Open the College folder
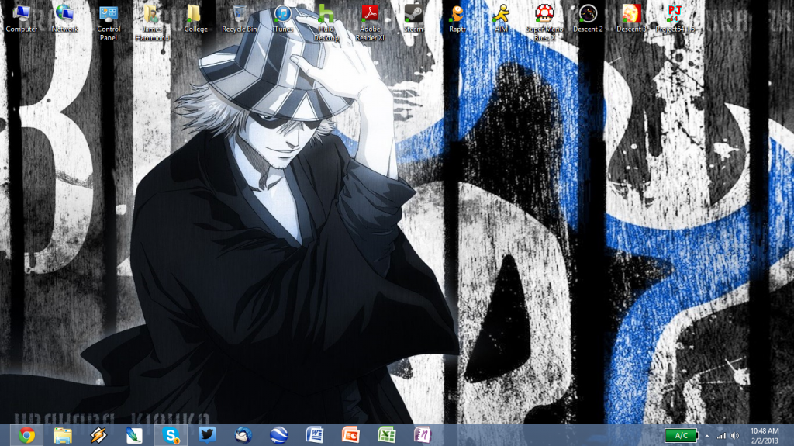The height and width of the screenshot is (446, 794). 195,19
